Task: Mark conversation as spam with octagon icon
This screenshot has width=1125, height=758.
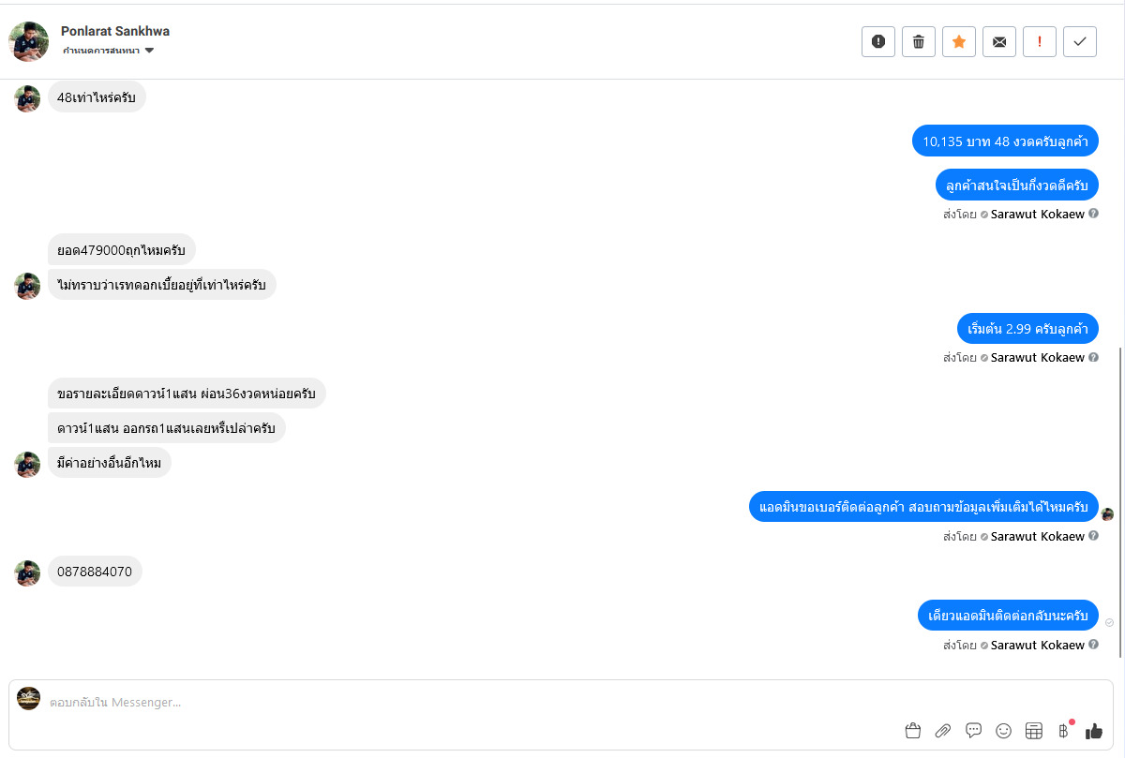Action: (x=878, y=41)
